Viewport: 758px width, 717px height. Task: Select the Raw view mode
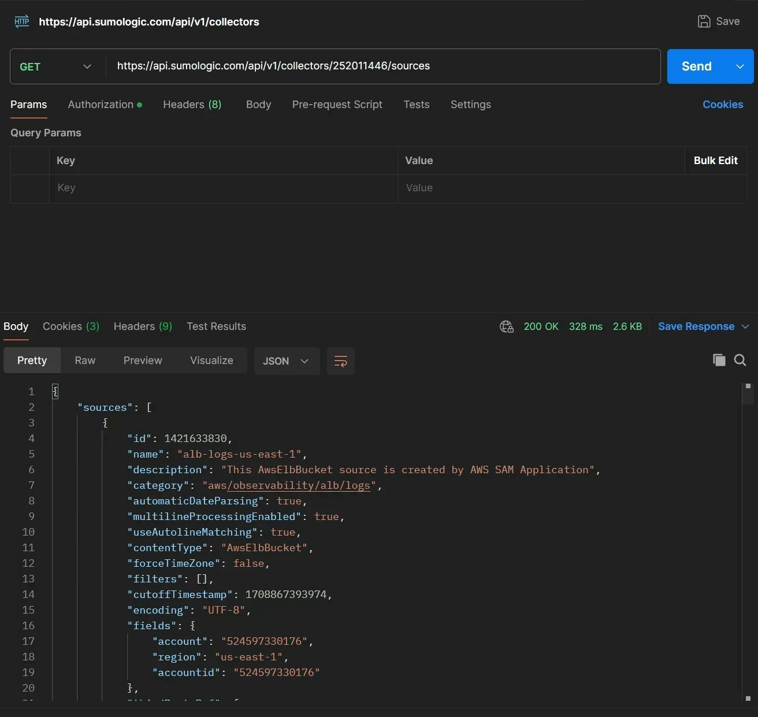(85, 361)
